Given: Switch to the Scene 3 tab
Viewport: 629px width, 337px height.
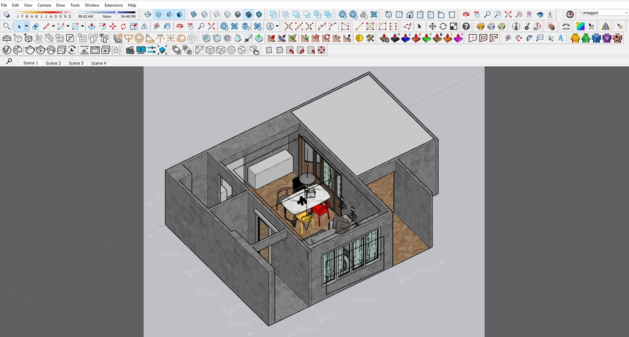Looking at the screenshot, I should pos(53,63).
